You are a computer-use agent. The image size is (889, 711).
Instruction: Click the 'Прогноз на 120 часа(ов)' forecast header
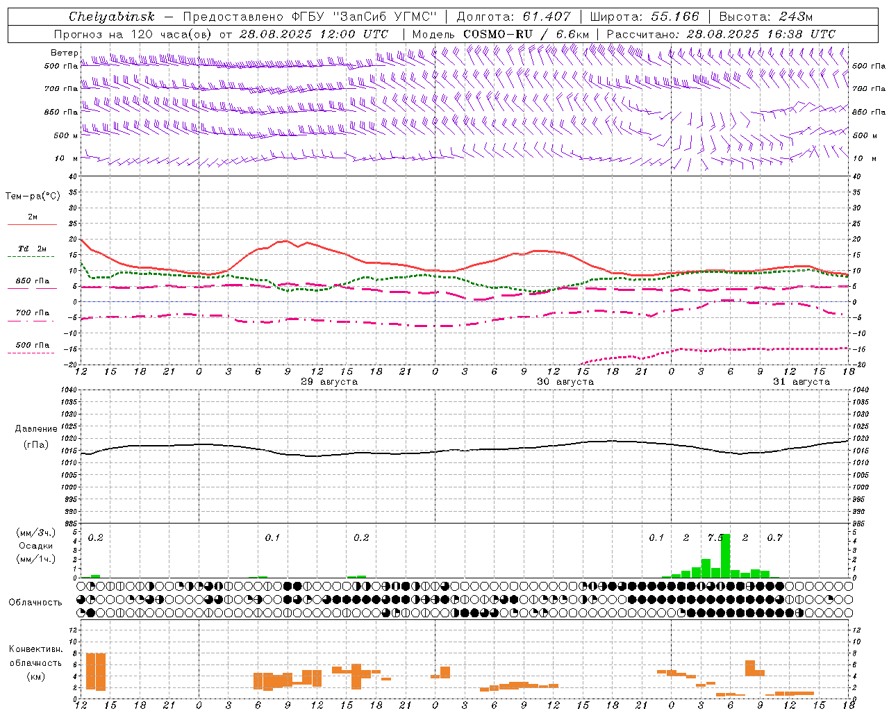coord(133,34)
